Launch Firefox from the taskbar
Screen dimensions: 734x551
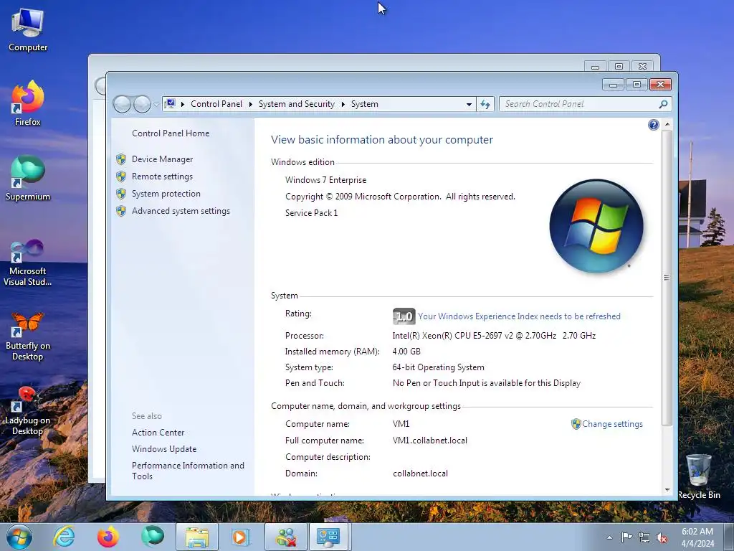point(108,537)
